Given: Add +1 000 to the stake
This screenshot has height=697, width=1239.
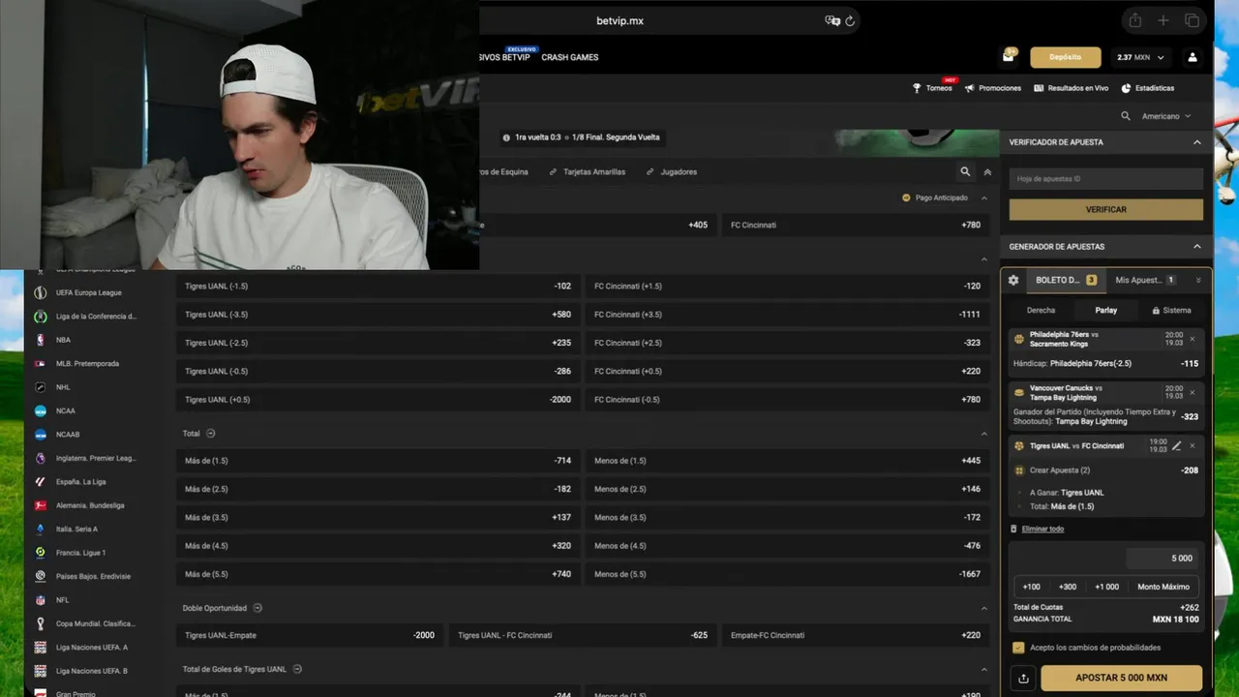Looking at the screenshot, I should [x=1106, y=587].
